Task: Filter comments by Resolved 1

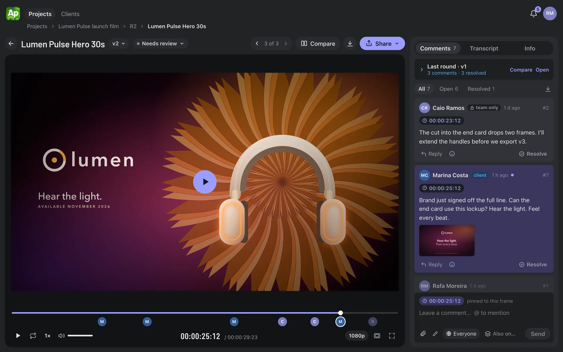Action: point(481,89)
